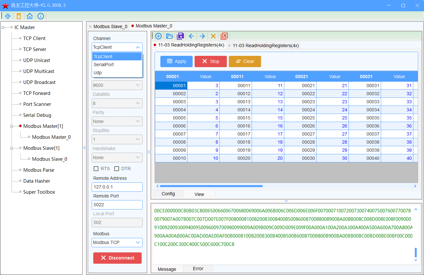Collapse the Modbus Master[1] tree node

(x=12, y=126)
